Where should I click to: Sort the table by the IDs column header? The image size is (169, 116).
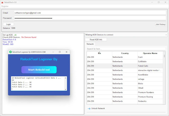pyautogui.click(x=99, y=53)
